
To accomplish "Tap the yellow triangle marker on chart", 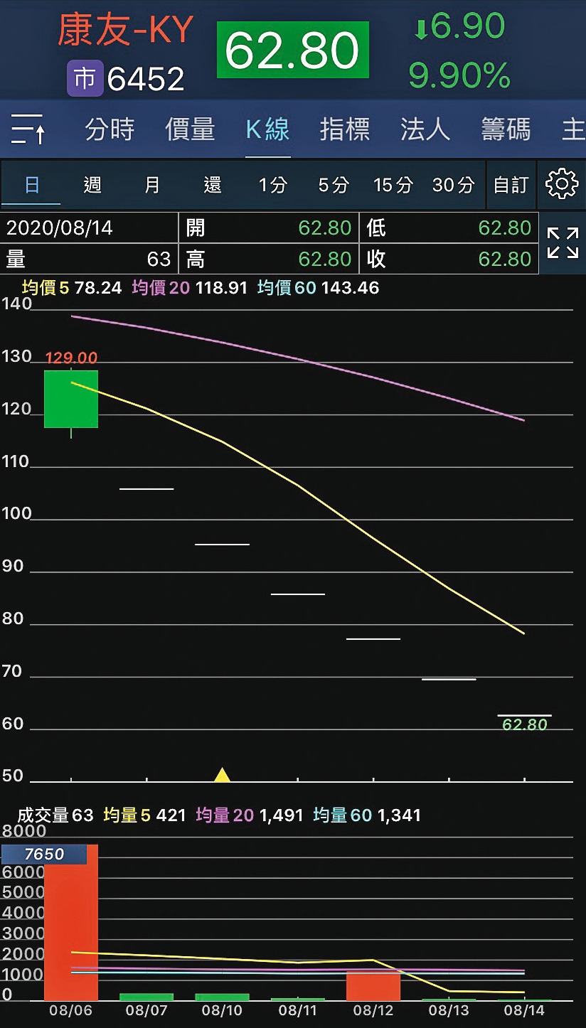I will point(223,775).
